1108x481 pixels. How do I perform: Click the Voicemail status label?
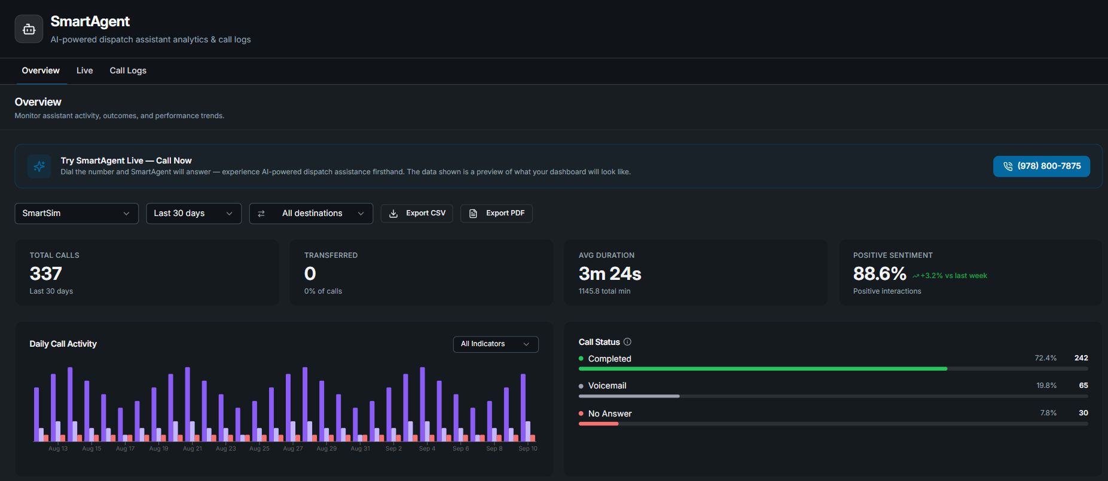coord(607,386)
